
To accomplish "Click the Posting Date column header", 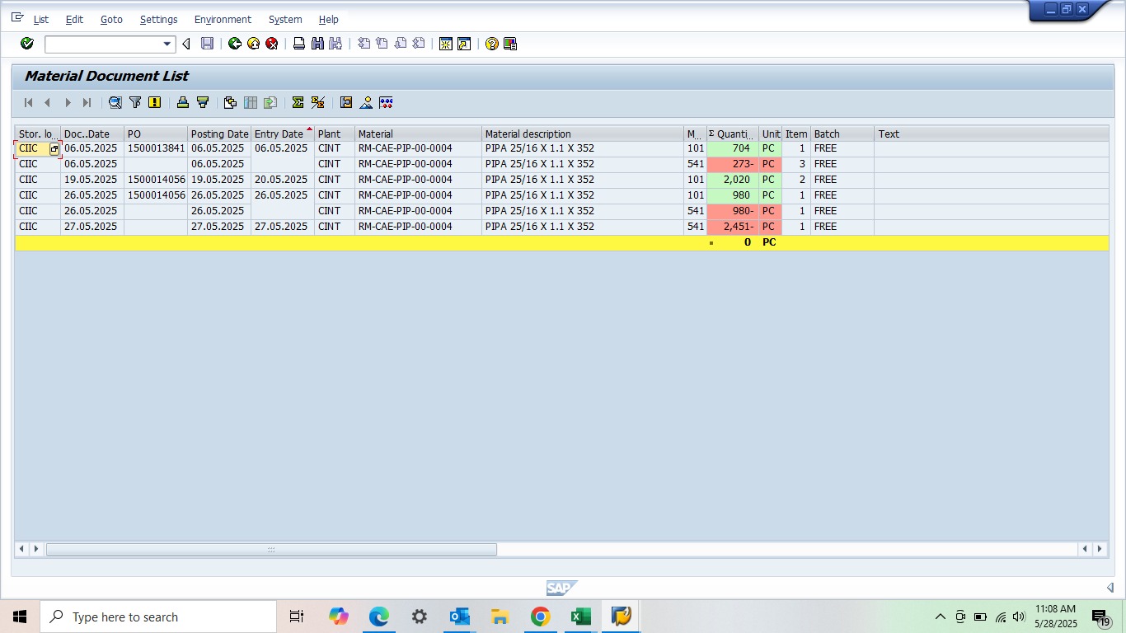I will (219, 134).
